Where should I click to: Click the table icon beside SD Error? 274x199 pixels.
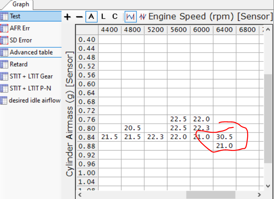click(x=4, y=40)
